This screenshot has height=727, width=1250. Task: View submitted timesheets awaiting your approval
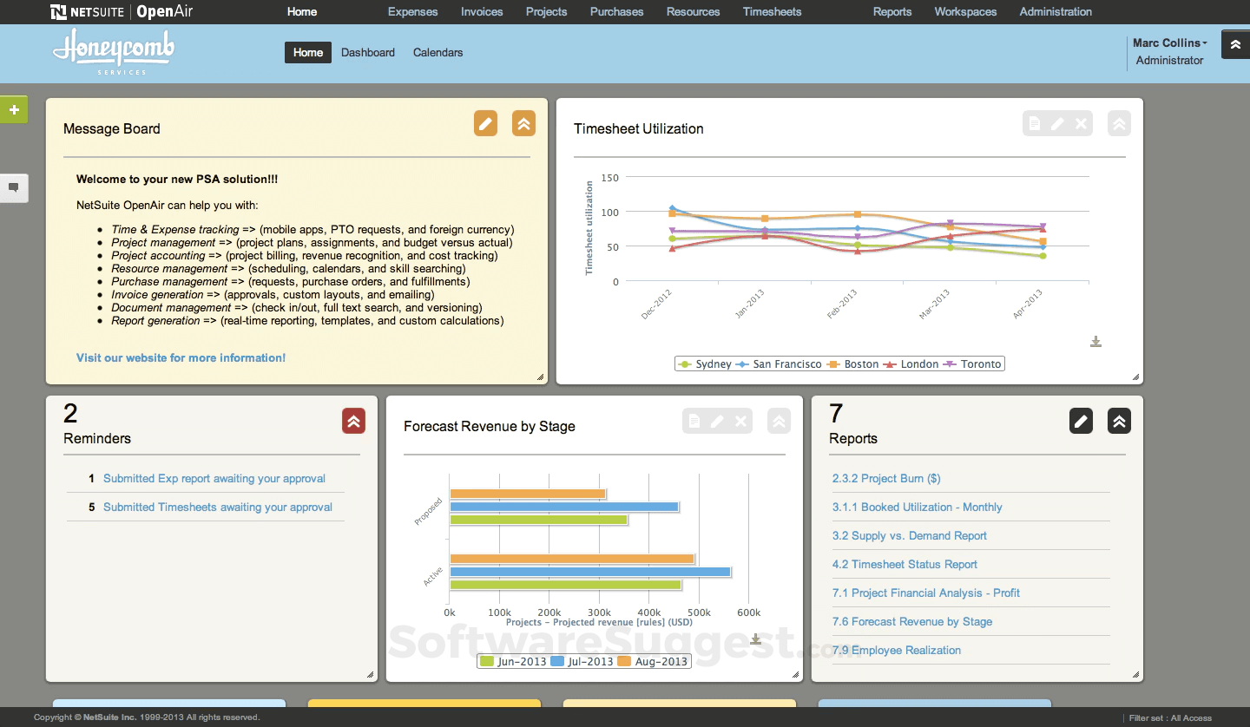(217, 507)
